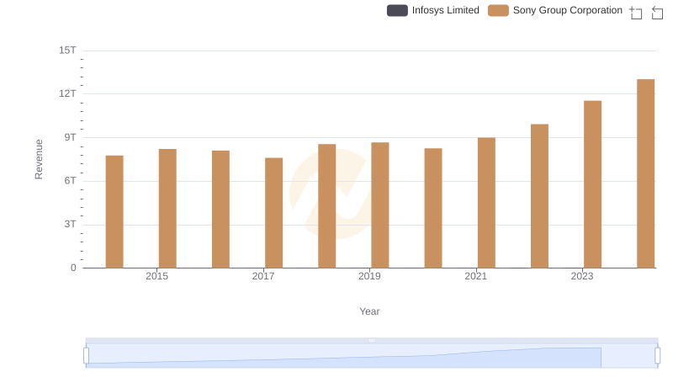
Task: Click the 3T y-axis label
Action: click(x=71, y=224)
